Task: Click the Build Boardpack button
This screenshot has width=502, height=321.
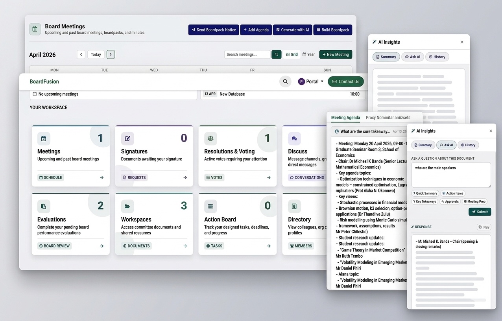Action: coord(333,30)
